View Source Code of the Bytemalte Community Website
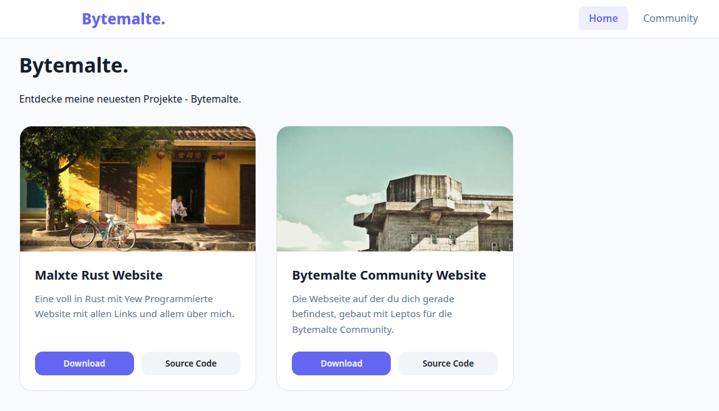The image size is (719, 411). pyautogui.click(x=447, y=363)
